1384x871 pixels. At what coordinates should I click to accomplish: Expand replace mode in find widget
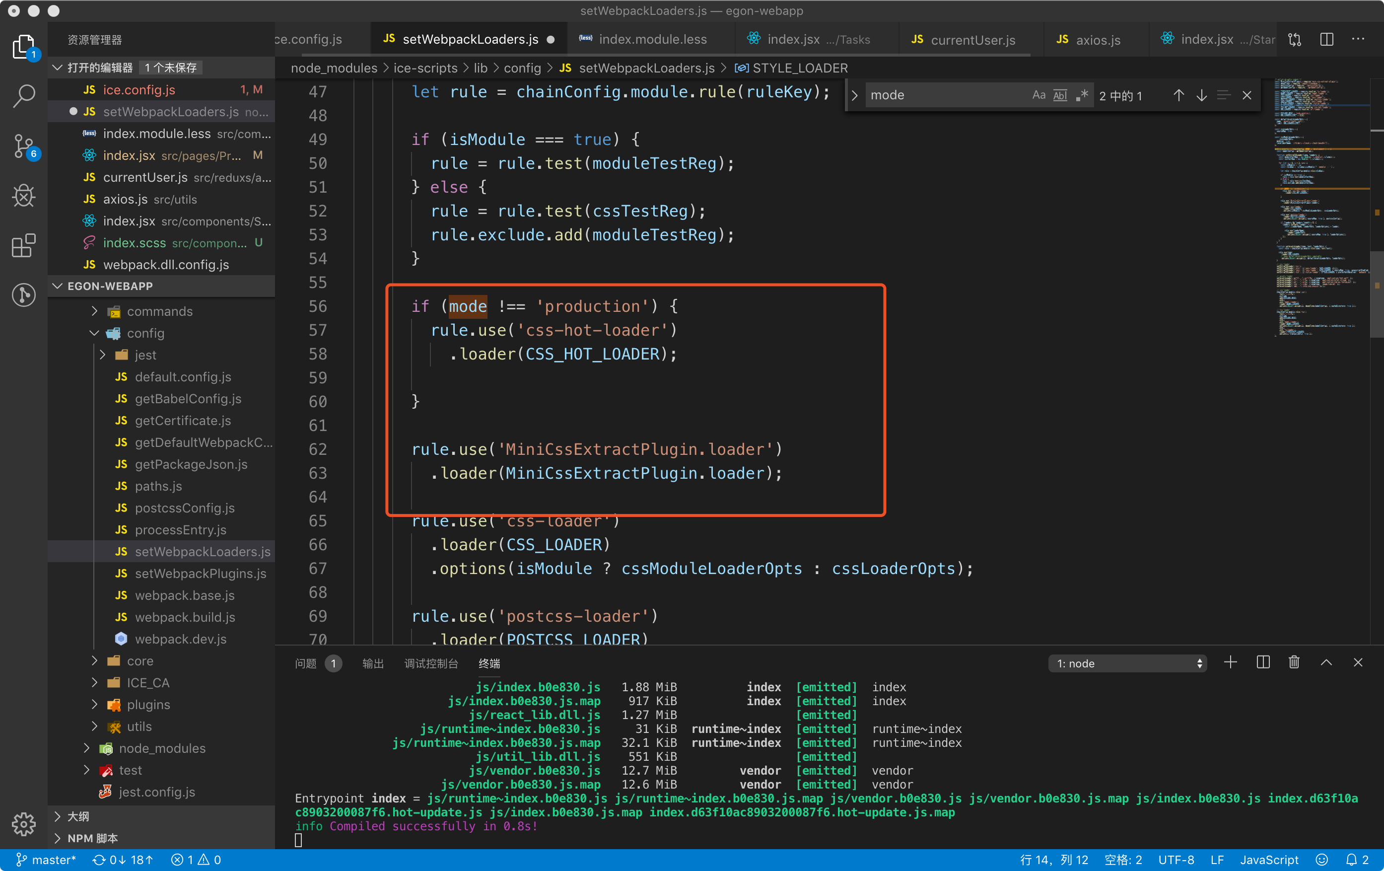click(x=855, y=95)
